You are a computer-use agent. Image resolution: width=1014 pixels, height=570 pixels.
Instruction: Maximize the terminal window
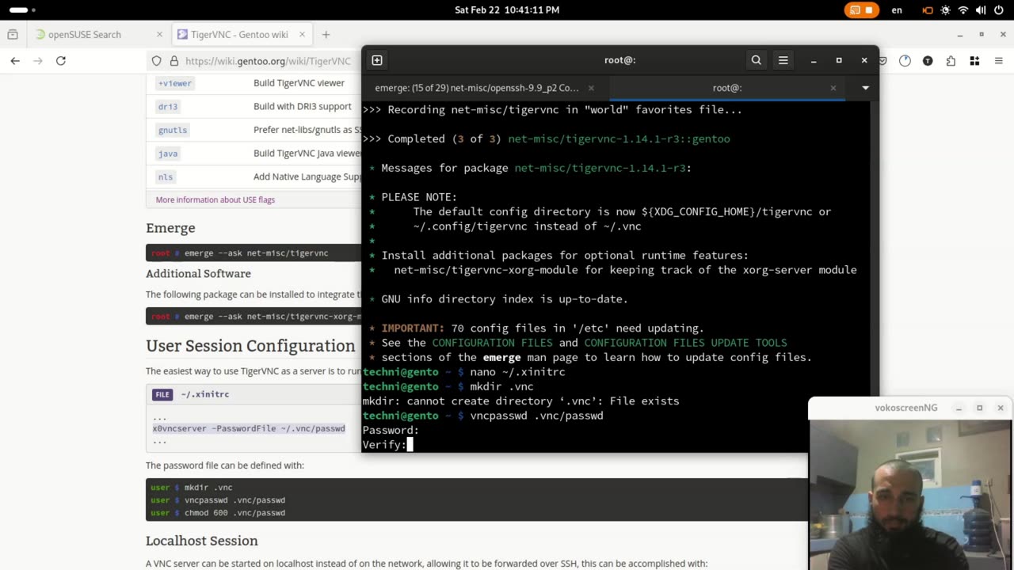pyautogui.click(x=839, y=60)
